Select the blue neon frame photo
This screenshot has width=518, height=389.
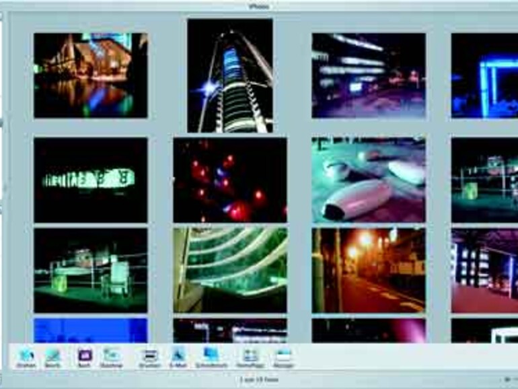(x=484, y=75)
